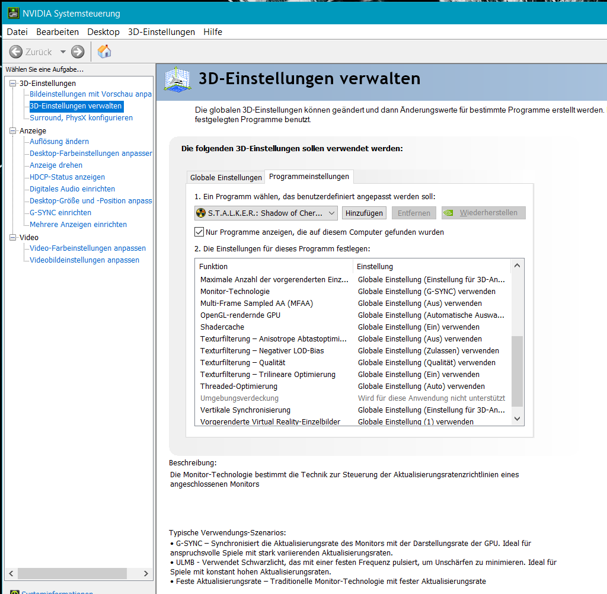
Task: Select the Threaded-Optimierung row
Action: point(353,387)
